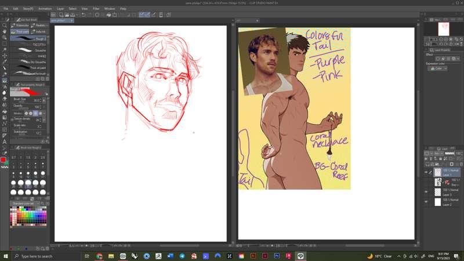
Task: Open the Window menu
Action: click(x=110, y=9)
